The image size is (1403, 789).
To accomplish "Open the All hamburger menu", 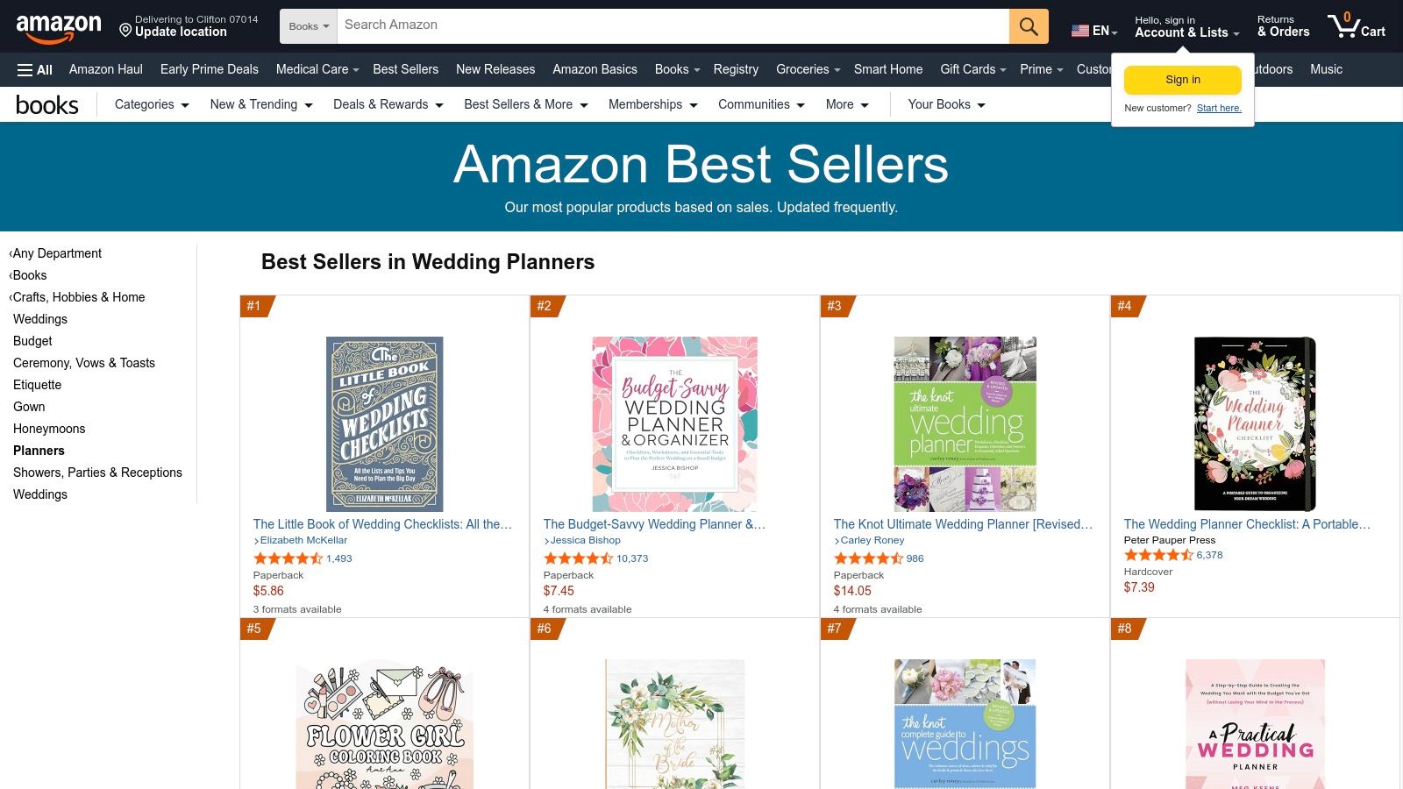I will pyautogui.click(x=35, y=70).
